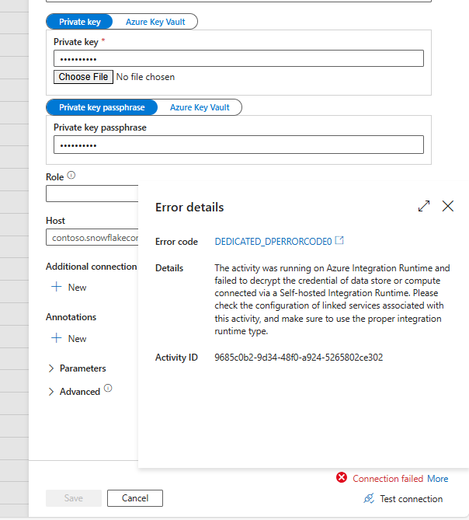Switch private key source to Azure Key Vault
Viewport: 469px width, 520px height.
click(x=155, y=22)
